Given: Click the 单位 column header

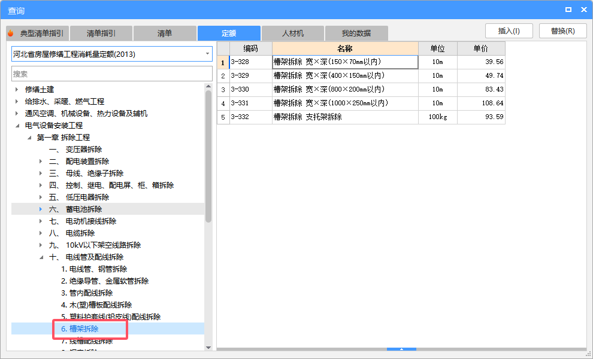Looking at the screenshot, I should tap(438, 48).
